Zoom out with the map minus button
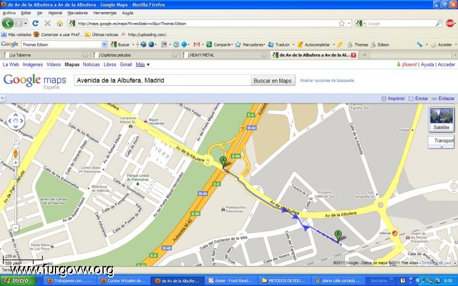Viewport: 458px width, 286px height. tap(15, 228)
